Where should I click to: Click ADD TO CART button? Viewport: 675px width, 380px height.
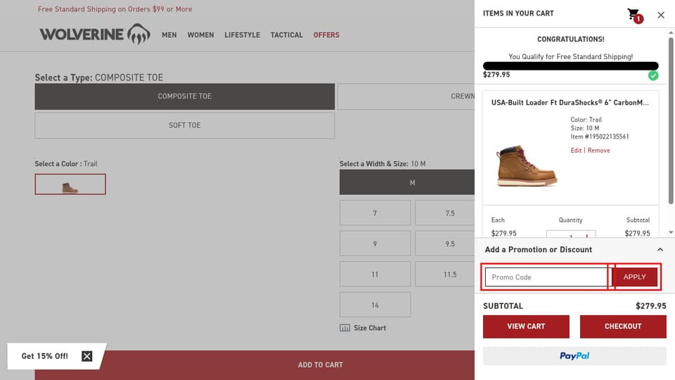point(255,365)
